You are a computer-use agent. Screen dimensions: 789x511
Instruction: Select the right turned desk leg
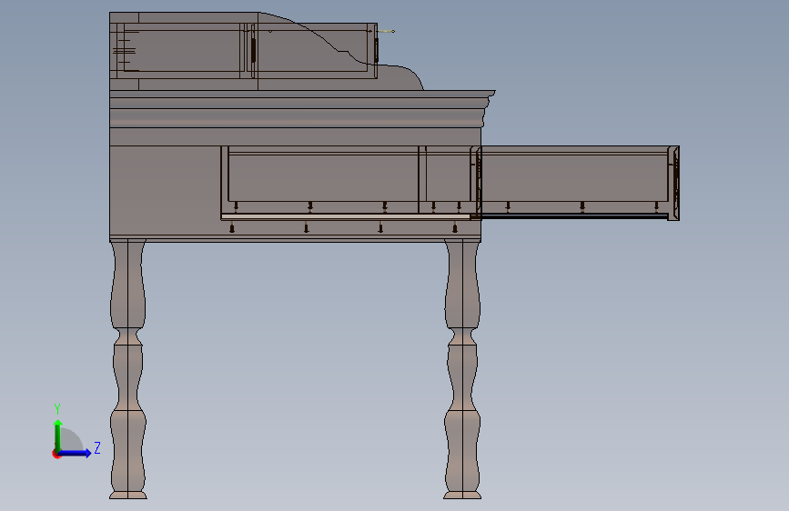462,370
